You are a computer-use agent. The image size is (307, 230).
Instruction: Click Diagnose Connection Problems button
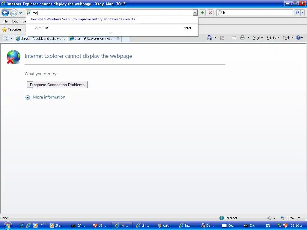pos(57,85)
